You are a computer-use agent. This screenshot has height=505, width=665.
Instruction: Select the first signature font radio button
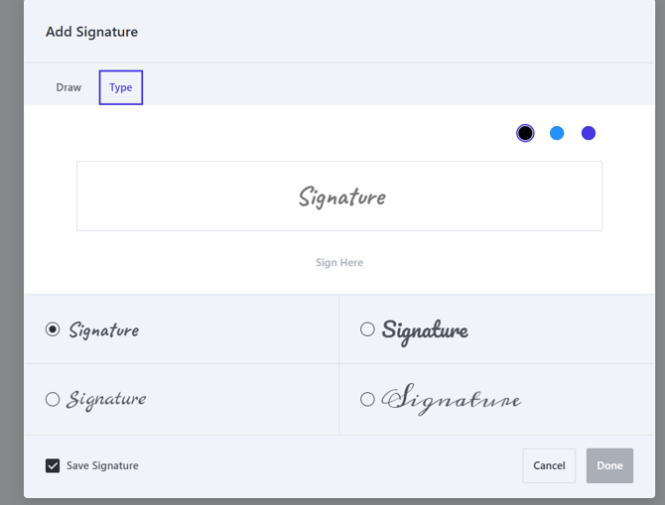pyautogui.click(x=53, y=329)
